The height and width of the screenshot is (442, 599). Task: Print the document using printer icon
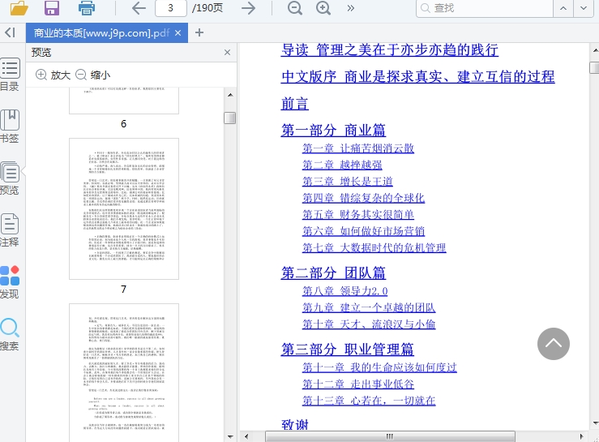click(x=87, y=8)
